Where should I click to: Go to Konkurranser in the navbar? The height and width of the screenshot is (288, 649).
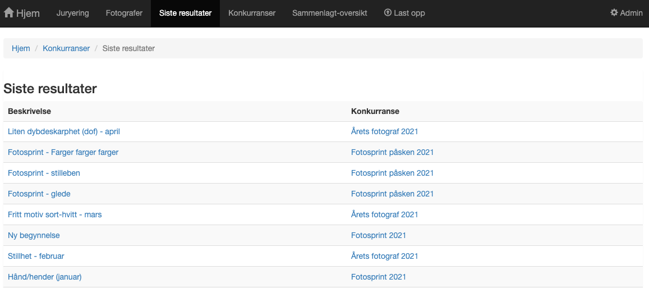[x=252, y=13]
